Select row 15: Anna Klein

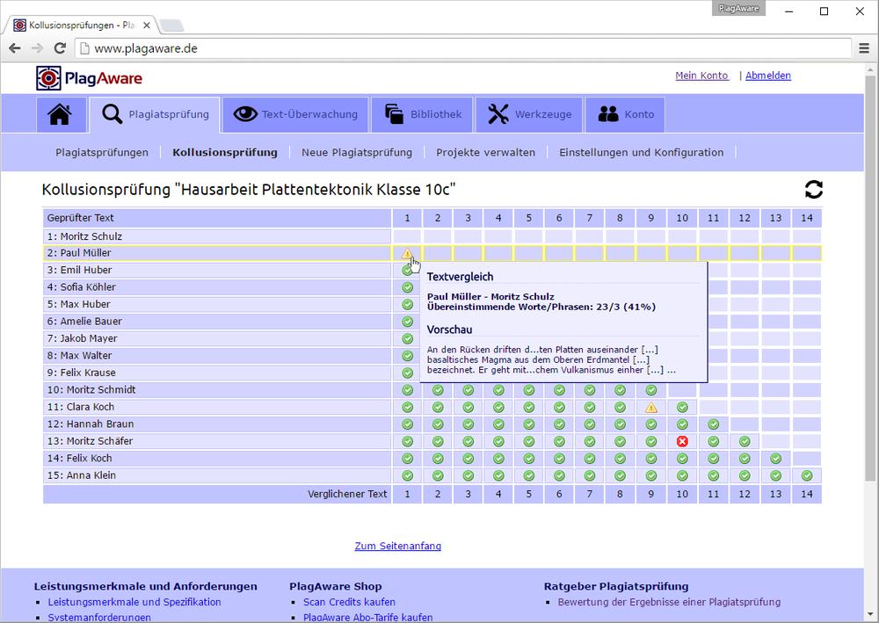pos(217,475)
